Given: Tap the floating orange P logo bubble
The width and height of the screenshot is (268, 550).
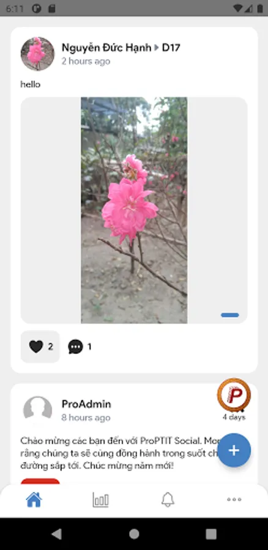Looking at the screenshot, I should tap(234, 395).
